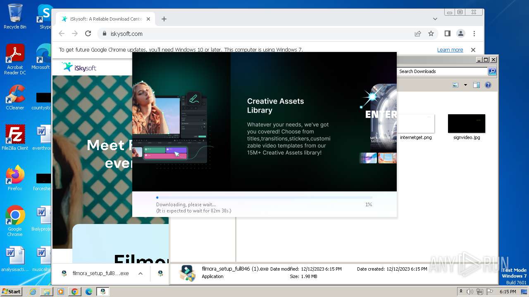Close the iSkysoft tab
Screen dimensions: 529x297
[x=148, y=19]
